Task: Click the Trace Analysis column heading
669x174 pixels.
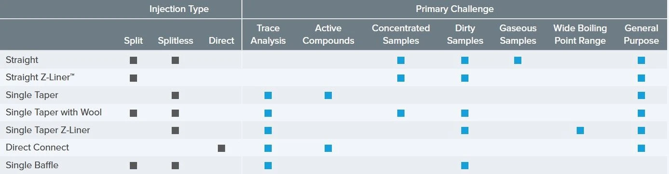Action: [268, 34]
